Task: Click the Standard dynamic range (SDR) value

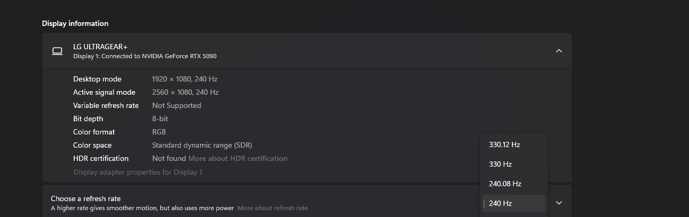Action: [x=202, y=145]
